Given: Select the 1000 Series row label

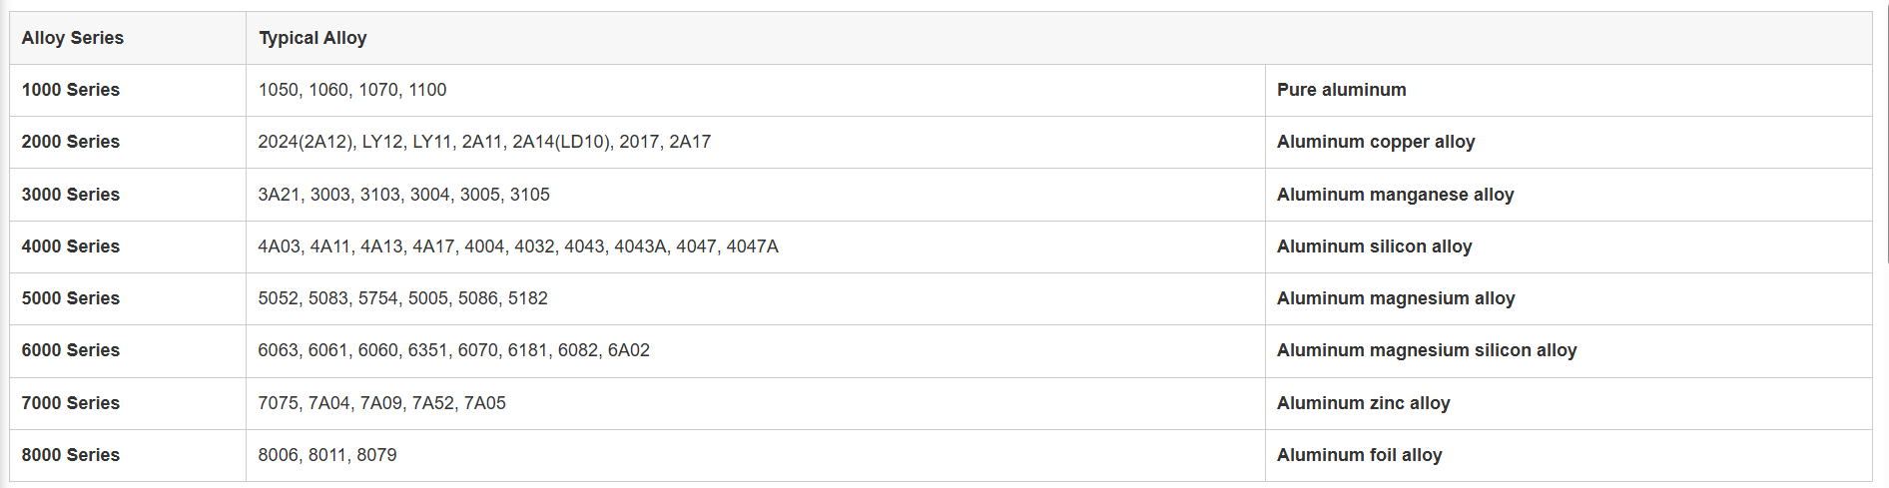Looking at the screenshot, I should [128, 90].
